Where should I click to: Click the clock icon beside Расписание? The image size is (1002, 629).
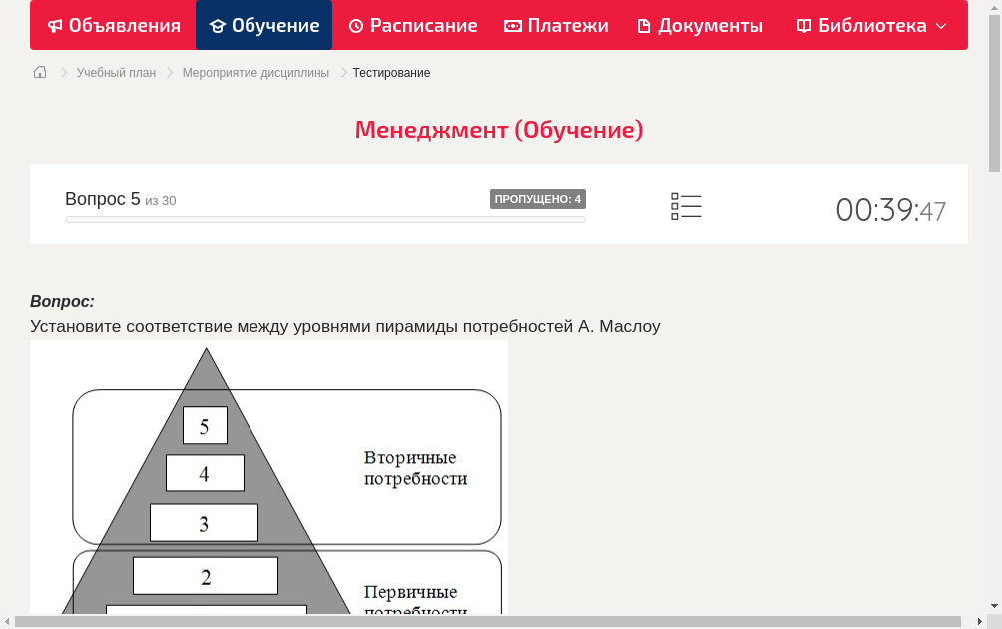355,25
